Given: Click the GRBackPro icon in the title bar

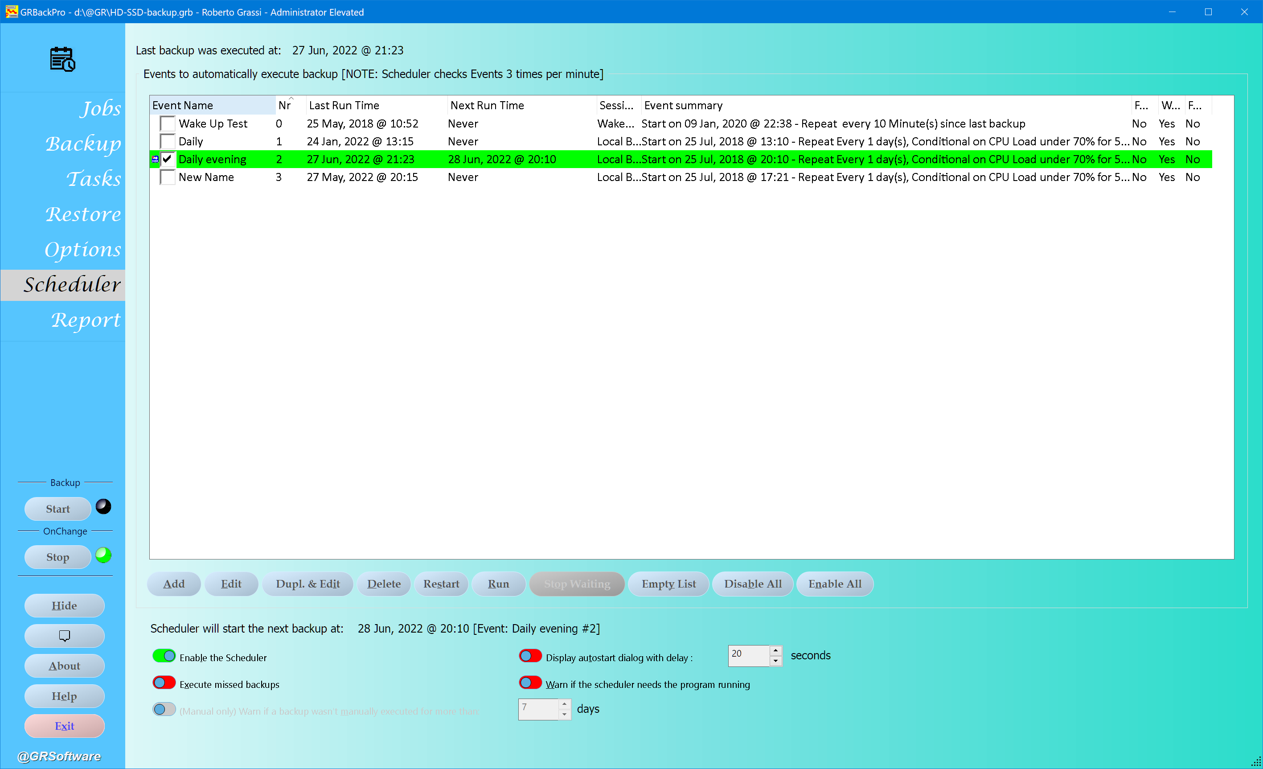Looking at the screenshot, I should (11, 11).
